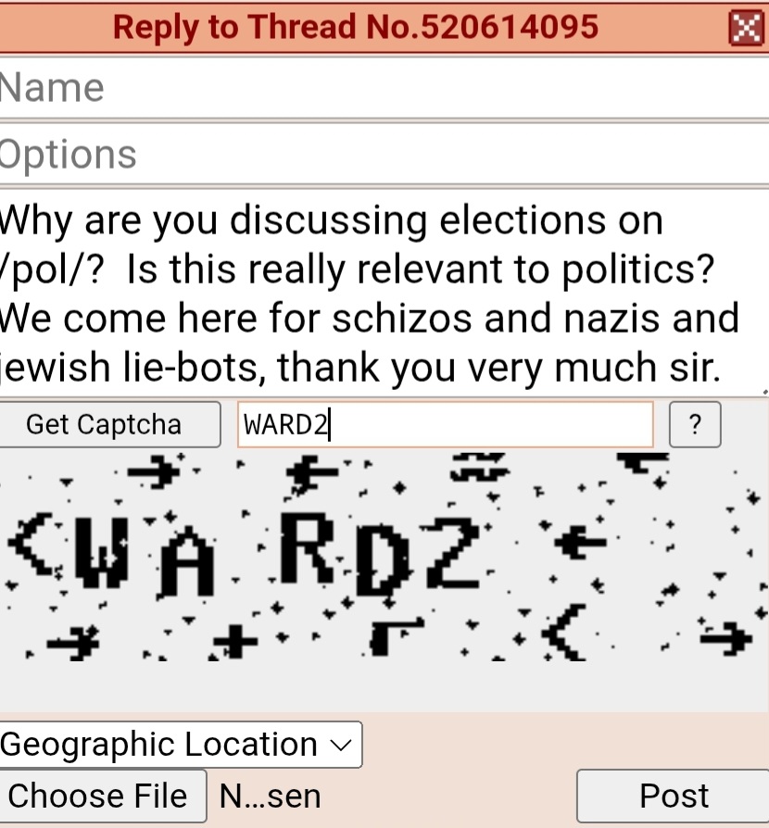The image size is (769, 828).
Task: Submit the reply with the Post button
Action: coord(673,796)
